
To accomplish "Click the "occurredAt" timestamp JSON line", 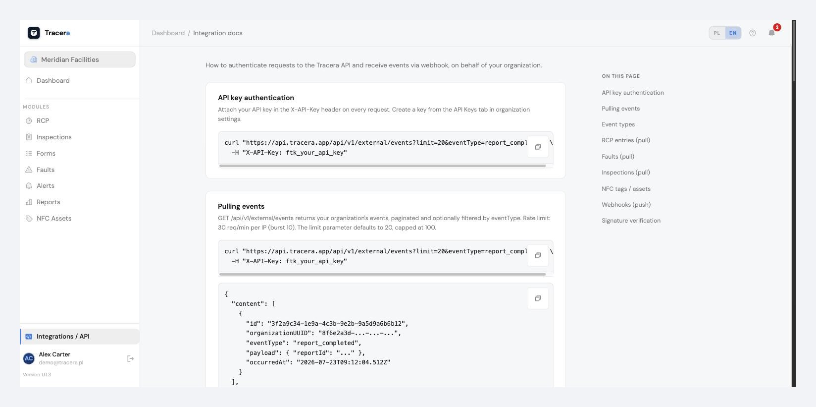I will pyautogui.click(x=318, y=362).
